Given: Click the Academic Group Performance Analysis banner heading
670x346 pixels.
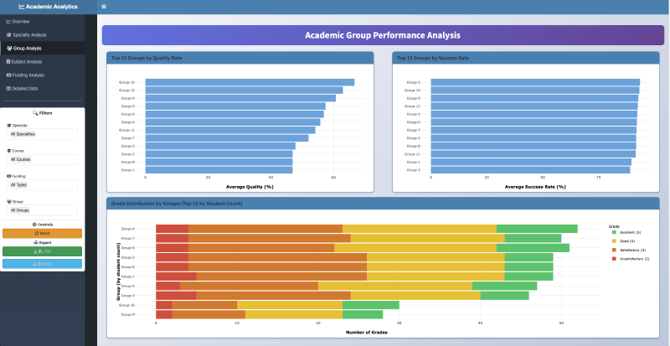Looking at the screenshot, I should click(x=383, y=35).
